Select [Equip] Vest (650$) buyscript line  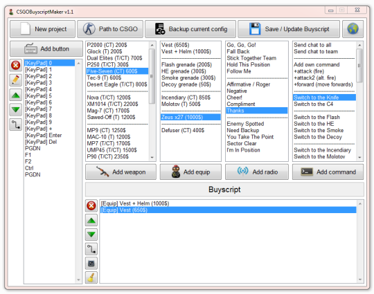pos(228,210)
